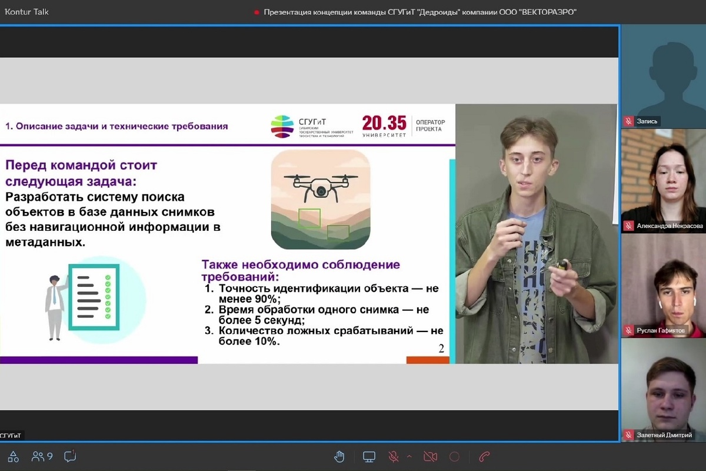
Task: Click requirement Количество ложных срабатываний
Action: pyautogui.click(x=324, y=336)
